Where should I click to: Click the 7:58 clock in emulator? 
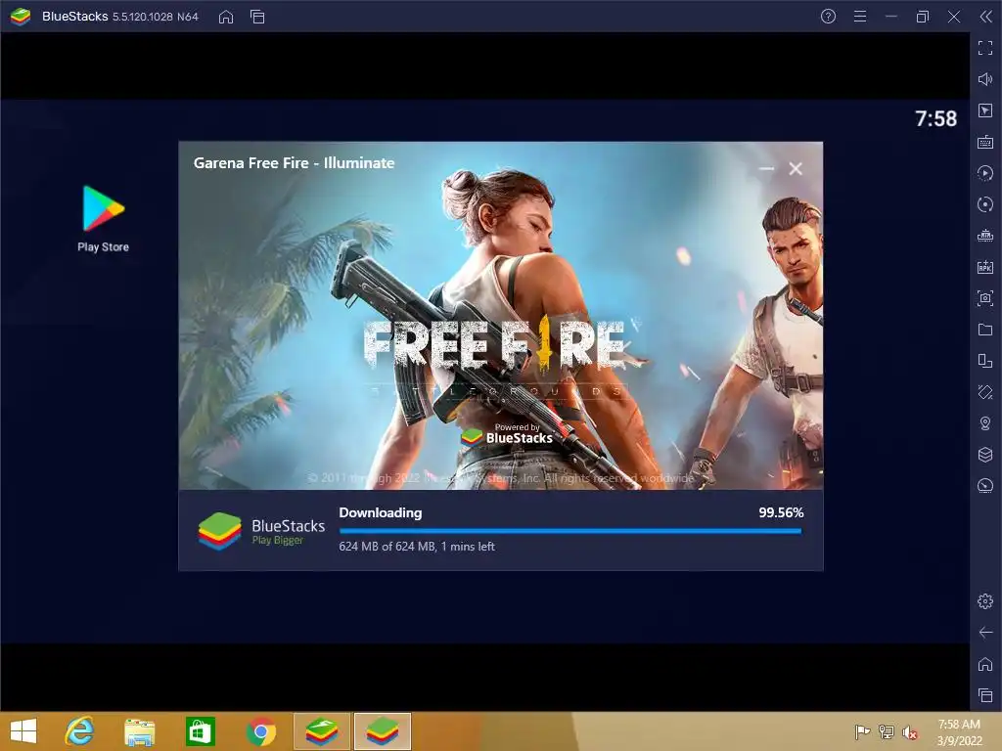[x=935, y=118]
